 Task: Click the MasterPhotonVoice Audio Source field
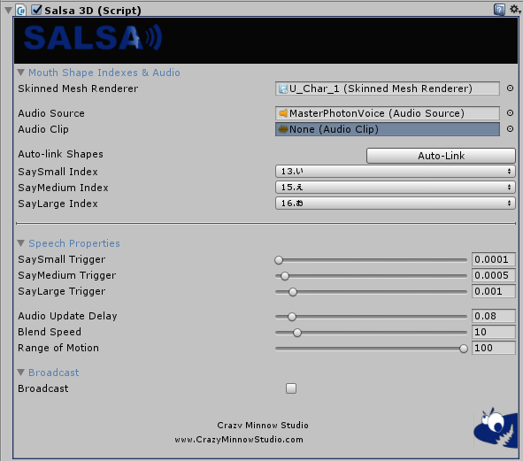click(x=388, y=113)
